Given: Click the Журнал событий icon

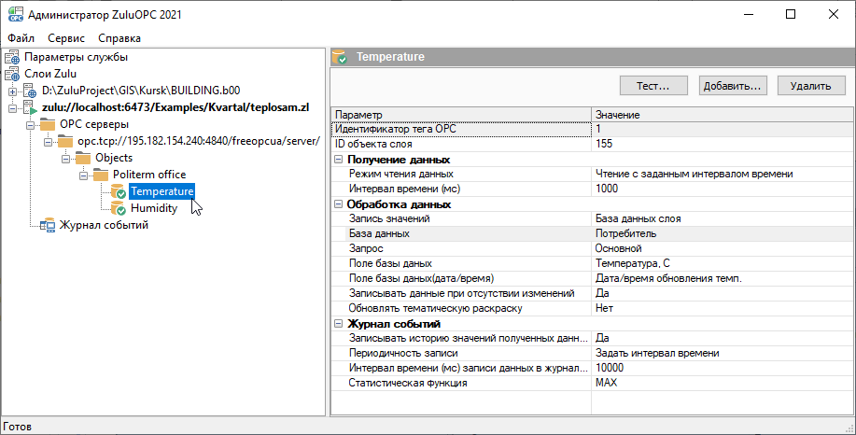Looking at the screenshot, I should point(48,225).
